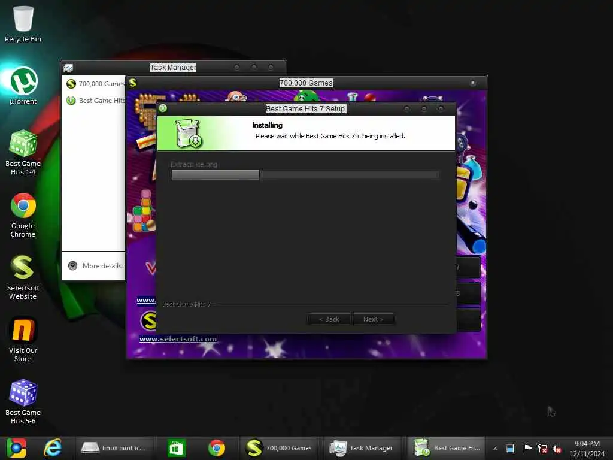The width and height of the screenshot is (613, 460).
Task: Open the clock showing 9:04 PM
Action: (587, 449)
